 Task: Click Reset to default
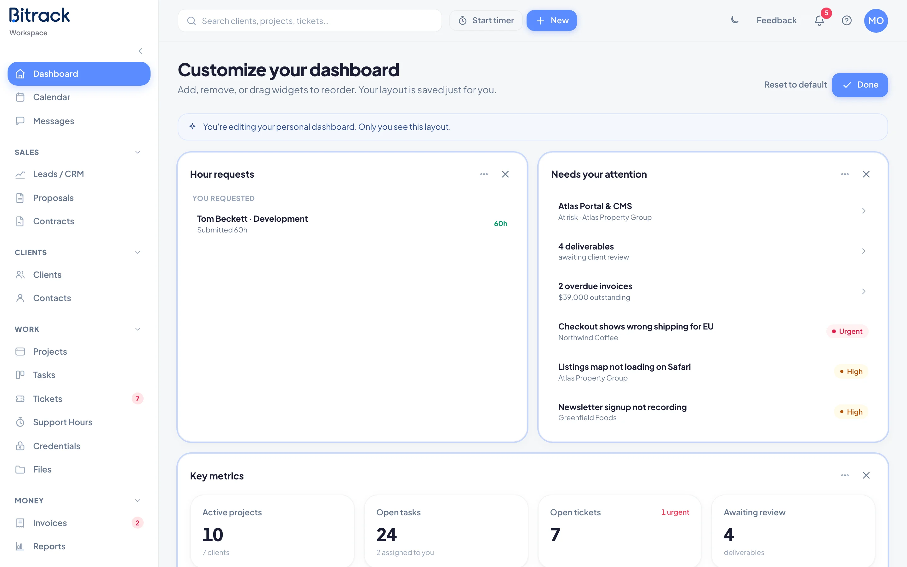795,85
